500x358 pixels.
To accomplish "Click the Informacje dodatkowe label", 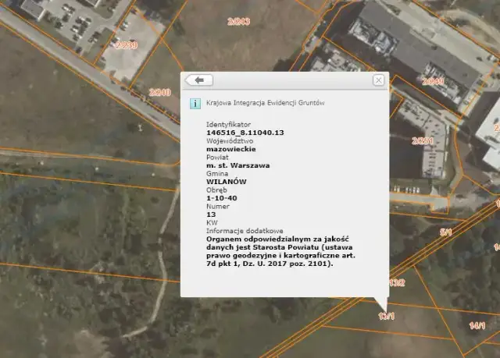I will tap(245, 231).
